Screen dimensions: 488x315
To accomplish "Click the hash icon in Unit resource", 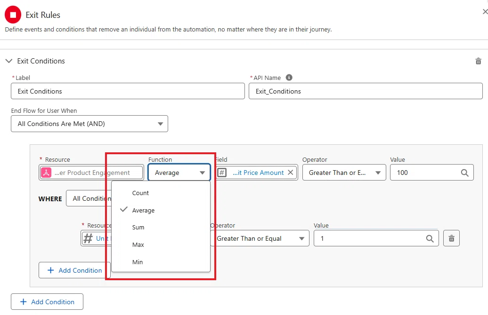I will pyautogui.click(x=88, y=238).
